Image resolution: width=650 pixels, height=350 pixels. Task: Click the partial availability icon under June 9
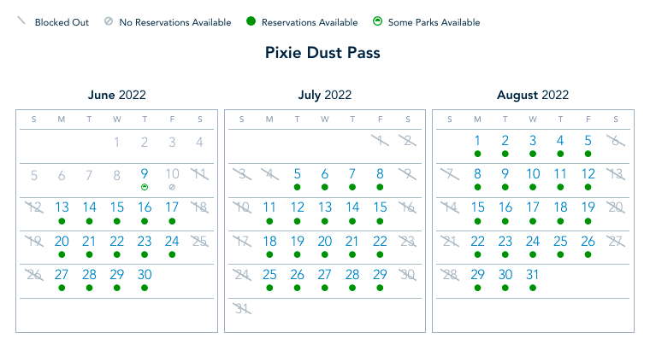pyautogui.click(x=145, y=187)
